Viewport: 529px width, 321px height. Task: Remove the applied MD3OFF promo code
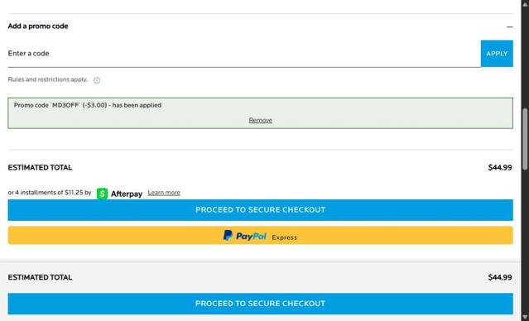pos(260,121)
